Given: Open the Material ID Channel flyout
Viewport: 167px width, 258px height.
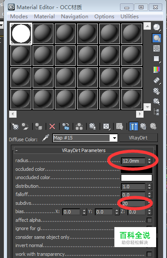Looking at the screenshot, I should pos(107,126).
